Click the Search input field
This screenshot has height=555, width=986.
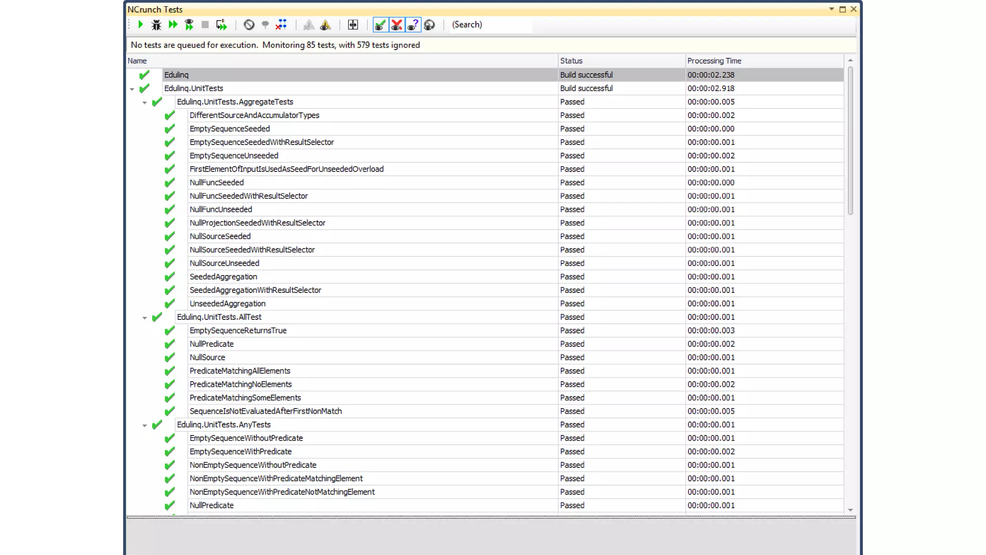[x=491, y=25]
